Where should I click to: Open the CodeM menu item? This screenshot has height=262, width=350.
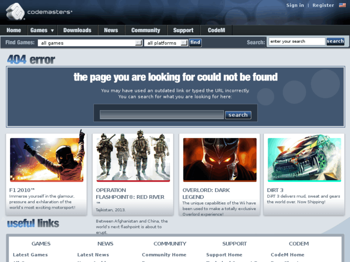click(x=216, y=30)
